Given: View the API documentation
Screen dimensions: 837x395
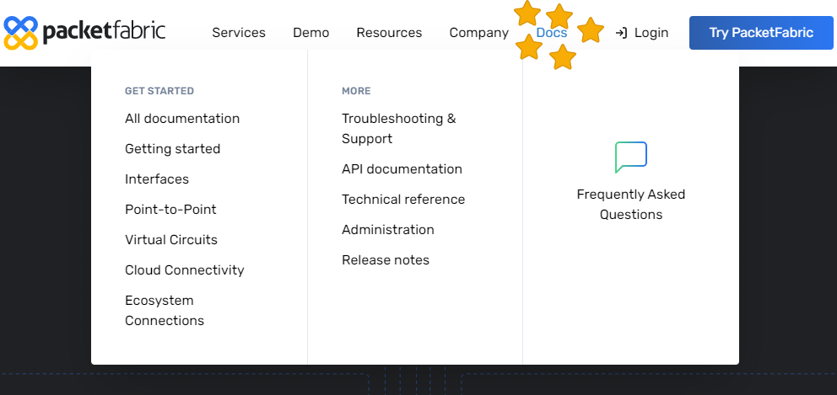Looking at the screenshot, I should 402,169.
